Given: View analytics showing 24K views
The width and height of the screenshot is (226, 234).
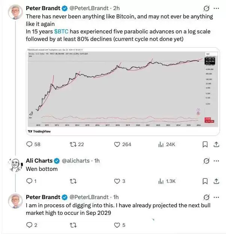Looking at the screenshot, I should coord(162,144).
